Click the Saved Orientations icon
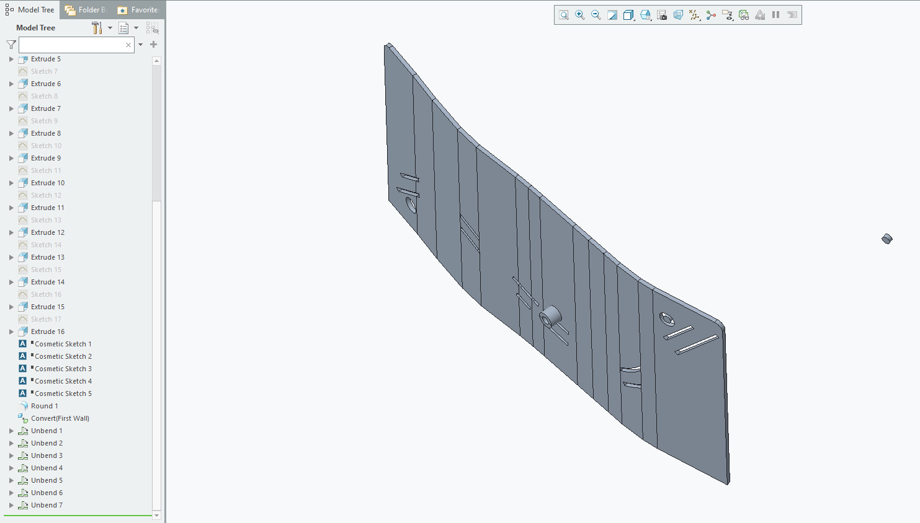Screen dimensions: 920x523 (645, 14)
